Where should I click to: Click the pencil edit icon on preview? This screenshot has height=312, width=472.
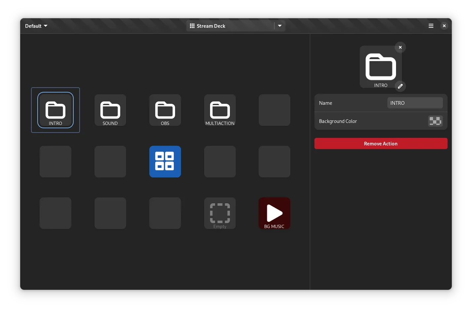click(400, 86)
